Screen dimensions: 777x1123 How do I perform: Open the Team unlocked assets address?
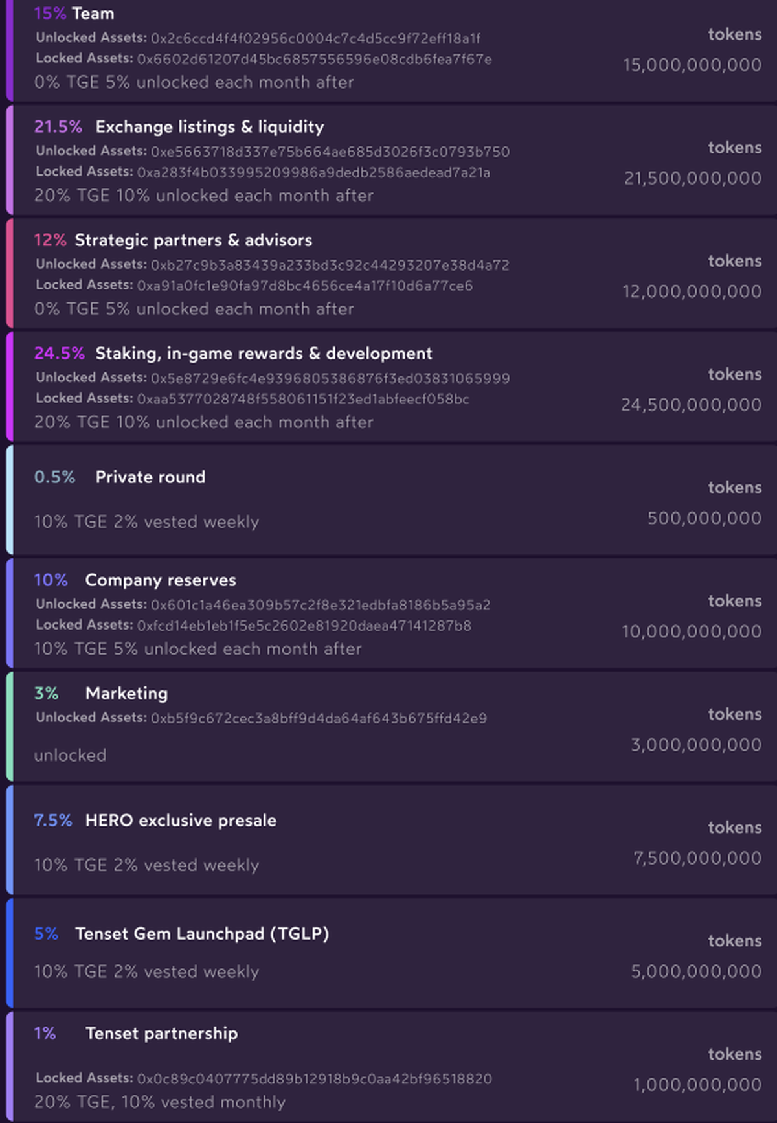tap(315, 39)
